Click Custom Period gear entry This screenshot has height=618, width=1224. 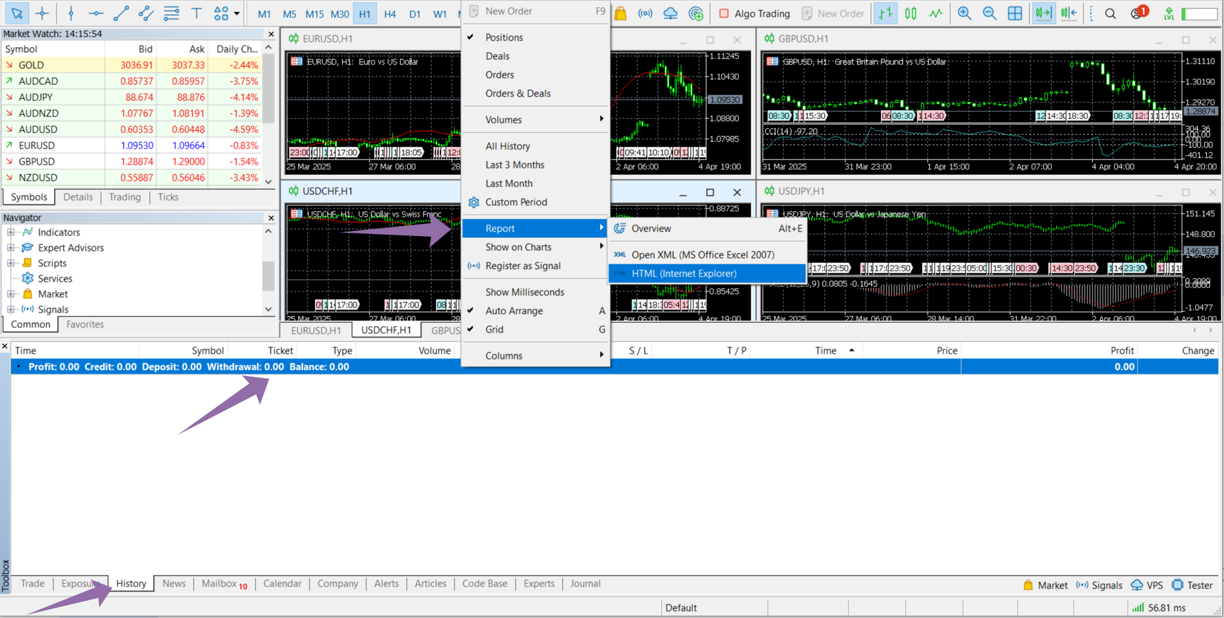tap(516, 202)
